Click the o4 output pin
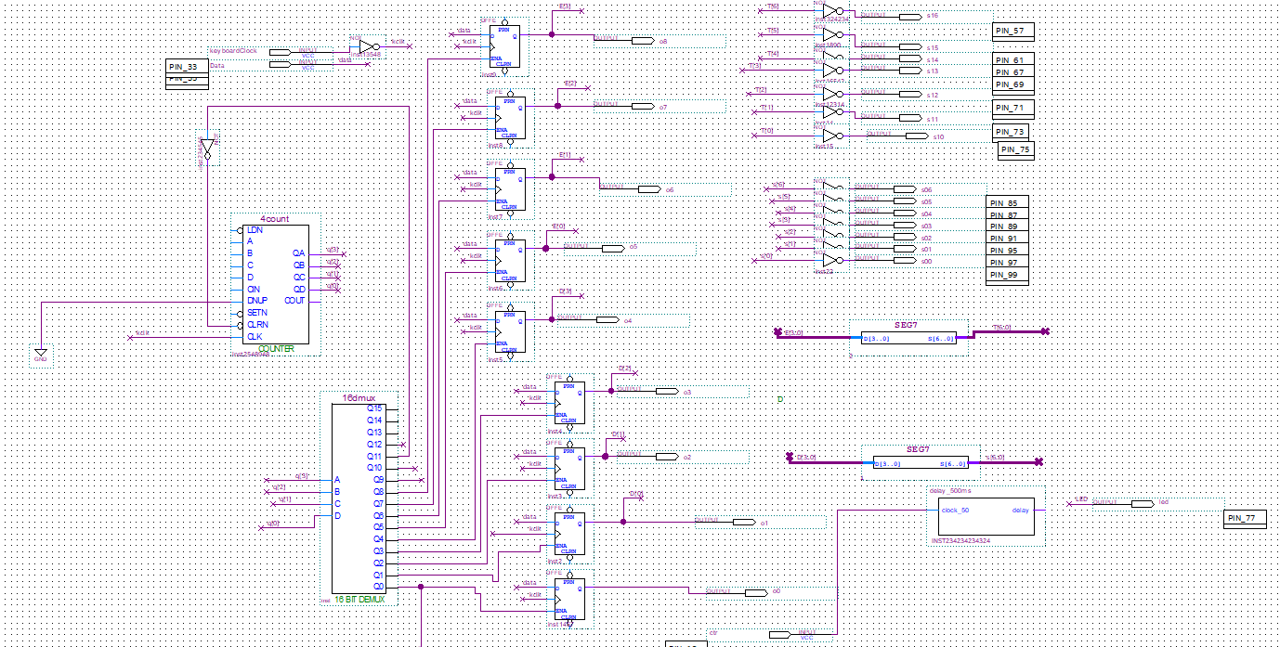The image size is (1280, 647). [607, 319]
